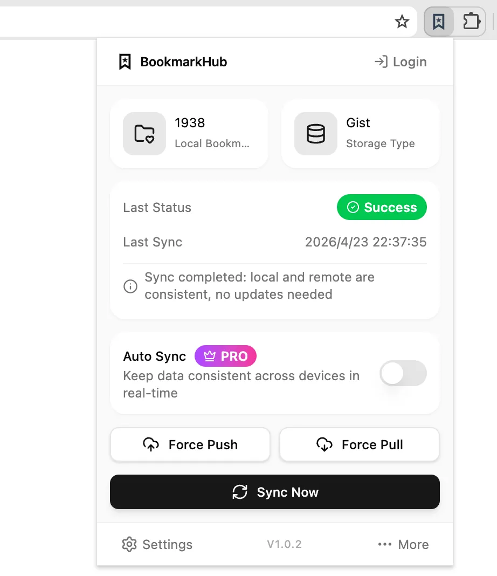Open the More options menu
497x576 pixels.
click(403, 544)
